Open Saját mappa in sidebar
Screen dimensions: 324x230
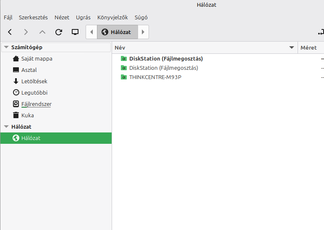point(56,58)
